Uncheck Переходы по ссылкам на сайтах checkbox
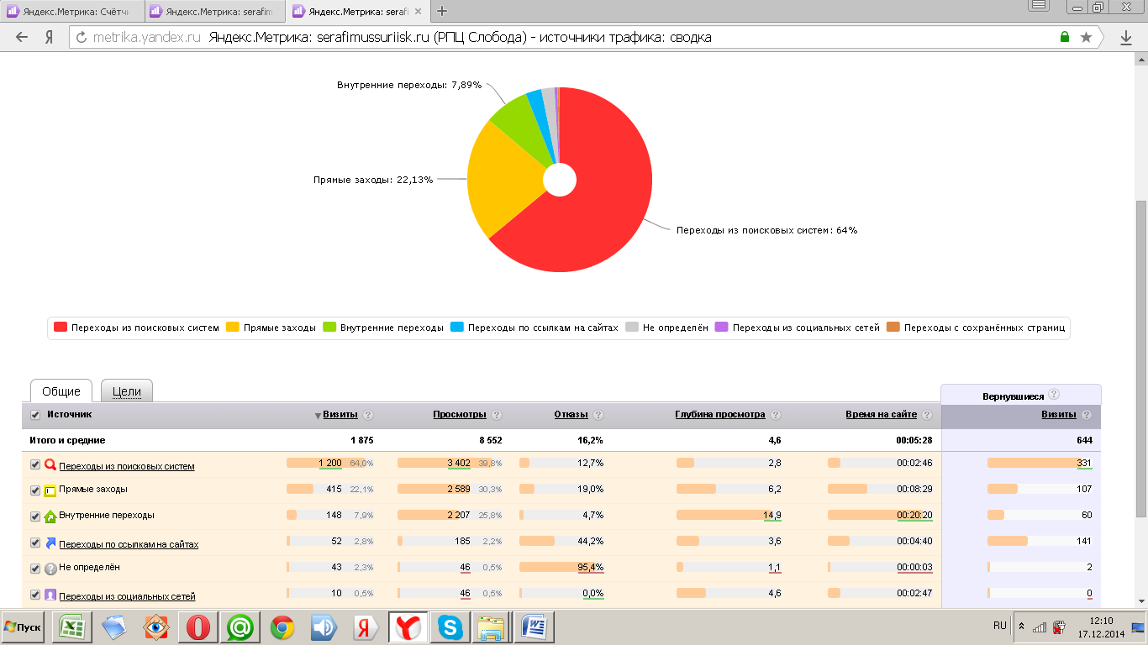The height and width of the screenshot is (645, 1148). 35,543
